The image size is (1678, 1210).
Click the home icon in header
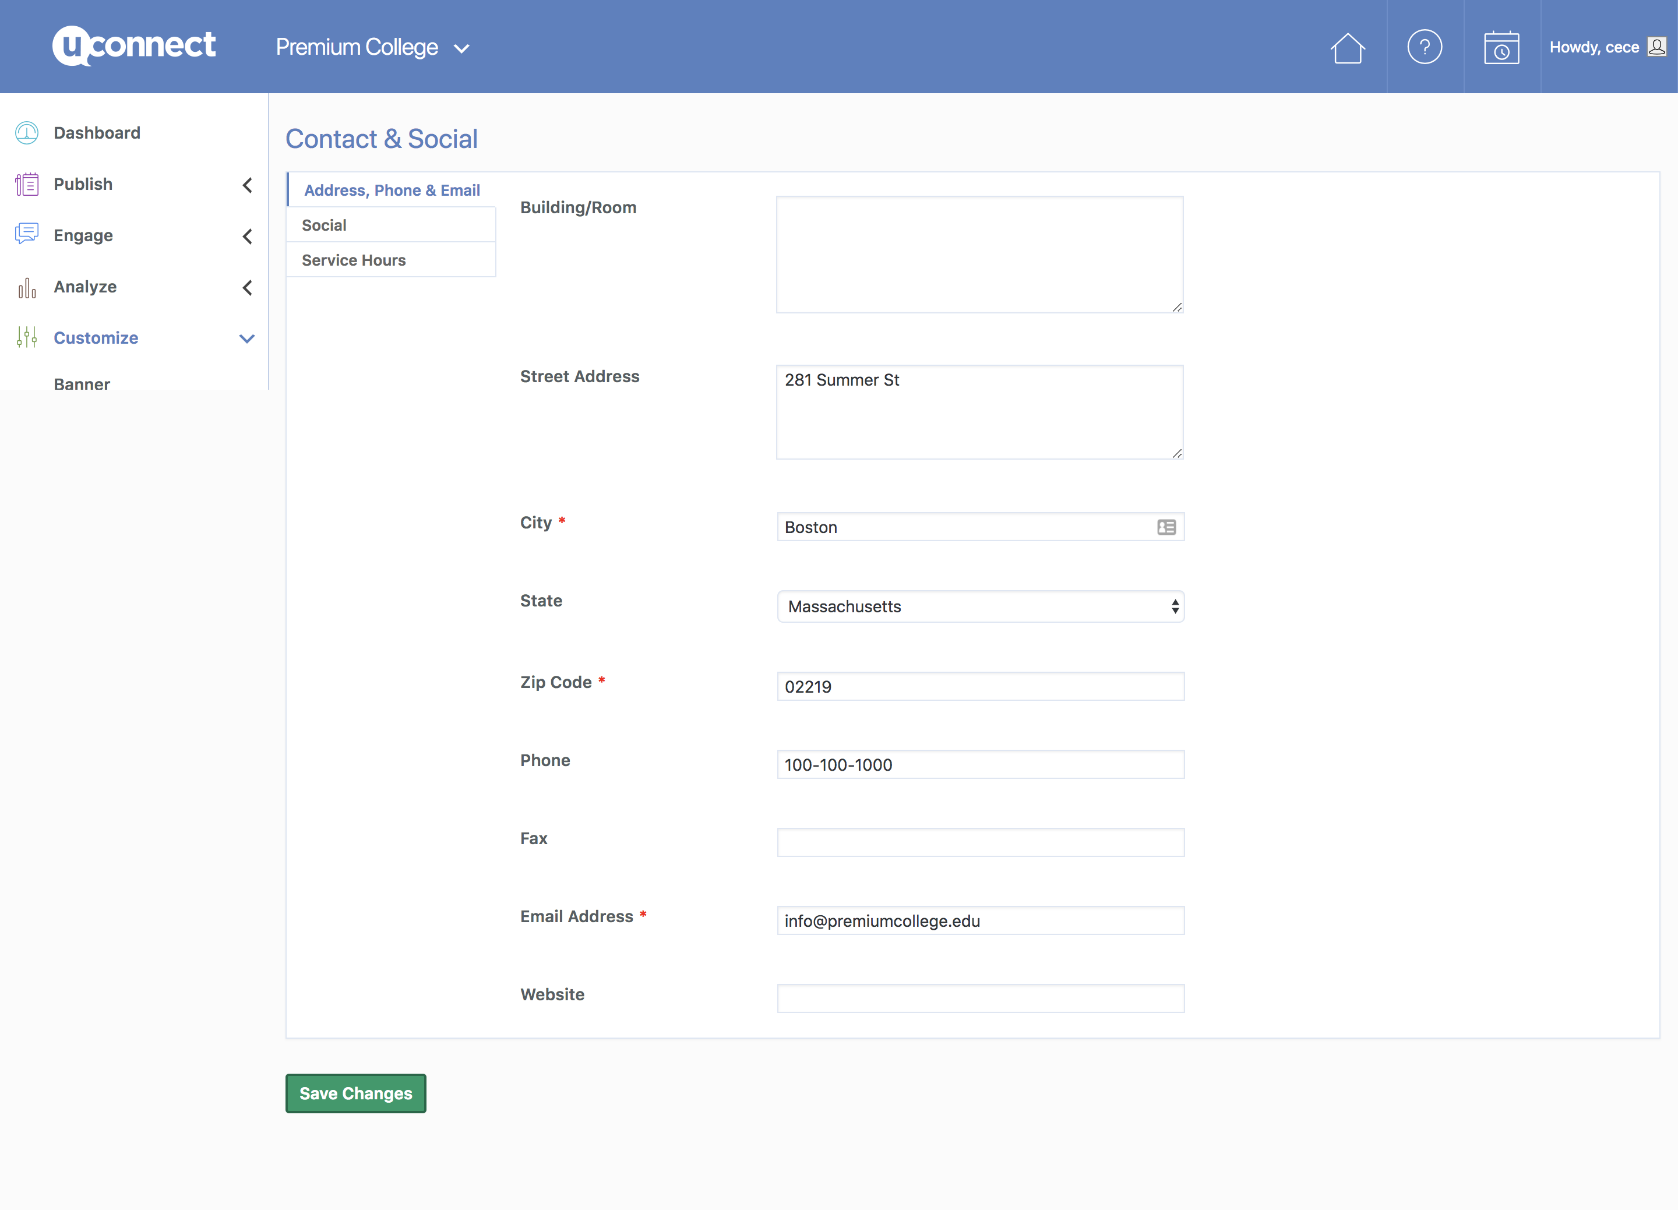pos(1347,48)
